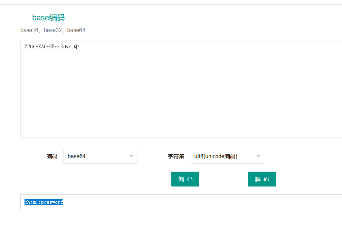The width and height of the screenshot is (342, 230).
Task: Click the arrow of the base64 dropdown
Action: click(x=132, y=156)
